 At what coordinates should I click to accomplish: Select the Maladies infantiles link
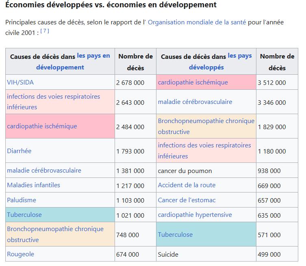click(x=33, y=185)
